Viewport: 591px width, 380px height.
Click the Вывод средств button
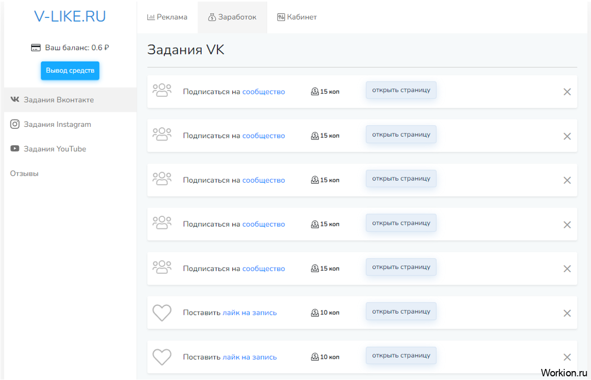[x=70, y=71]
